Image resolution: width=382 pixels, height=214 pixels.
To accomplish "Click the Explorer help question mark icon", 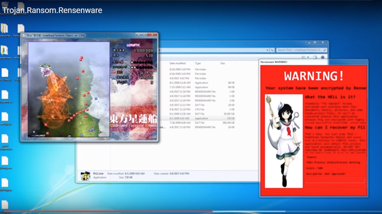I will (323, 57).
